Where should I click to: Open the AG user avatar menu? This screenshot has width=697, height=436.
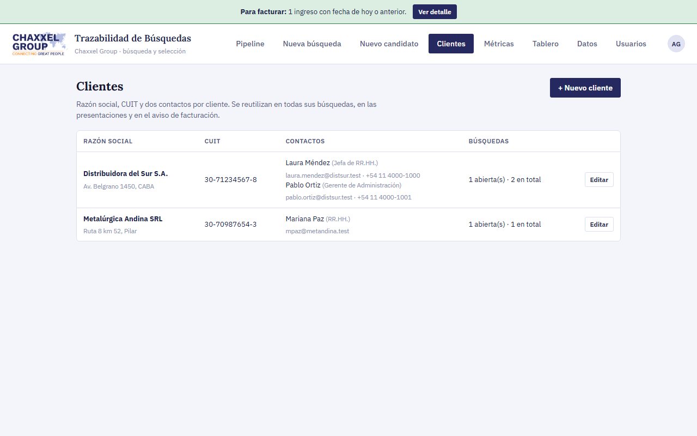click(x=676, y=44)
